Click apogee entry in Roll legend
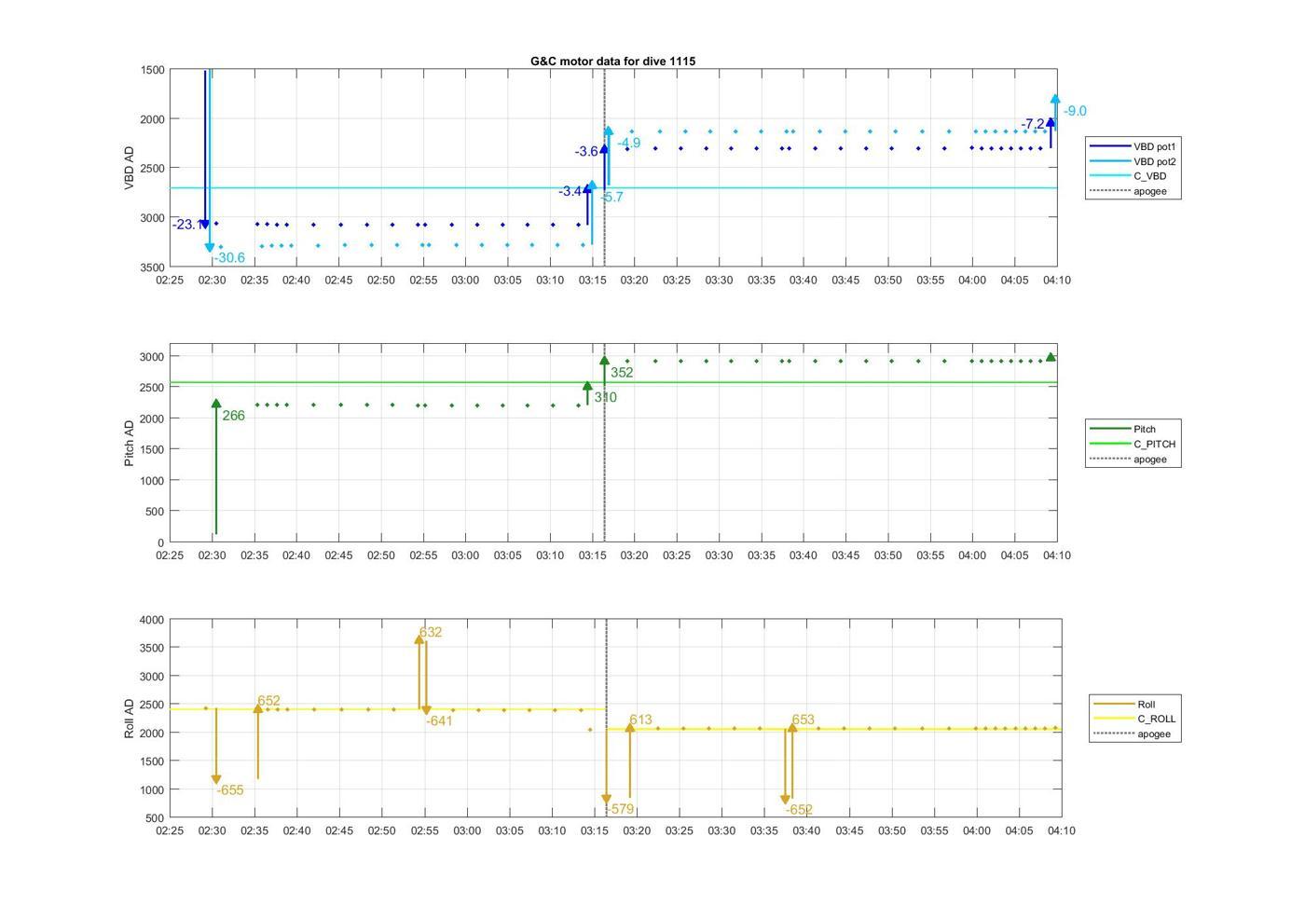The width and height of the screenshot is (1305, 919). click(x=1133, y=734)
